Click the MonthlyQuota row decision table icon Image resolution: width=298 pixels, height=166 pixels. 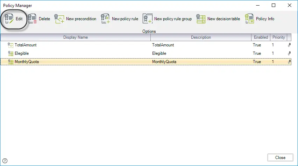pyautogui.click(x=10, y=62)
